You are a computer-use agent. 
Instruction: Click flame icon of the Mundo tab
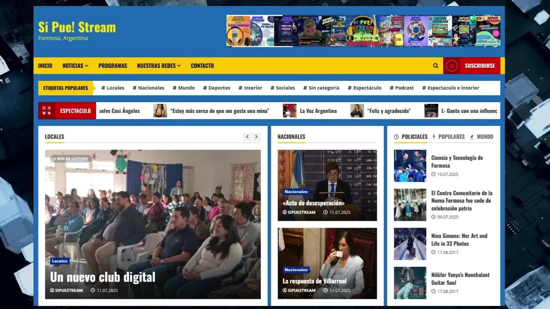(472, 137)
